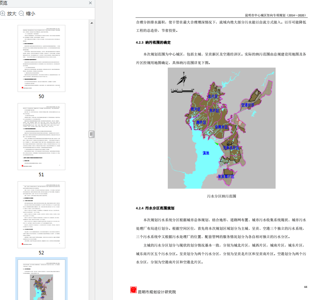Click the 呈贡北片区 label on the map

click(x=231, y=148)
